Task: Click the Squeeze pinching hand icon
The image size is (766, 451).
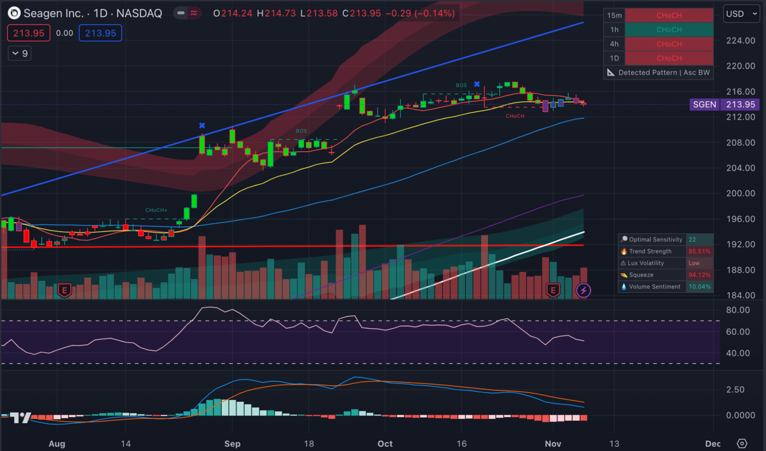Action: coord(623,275)
